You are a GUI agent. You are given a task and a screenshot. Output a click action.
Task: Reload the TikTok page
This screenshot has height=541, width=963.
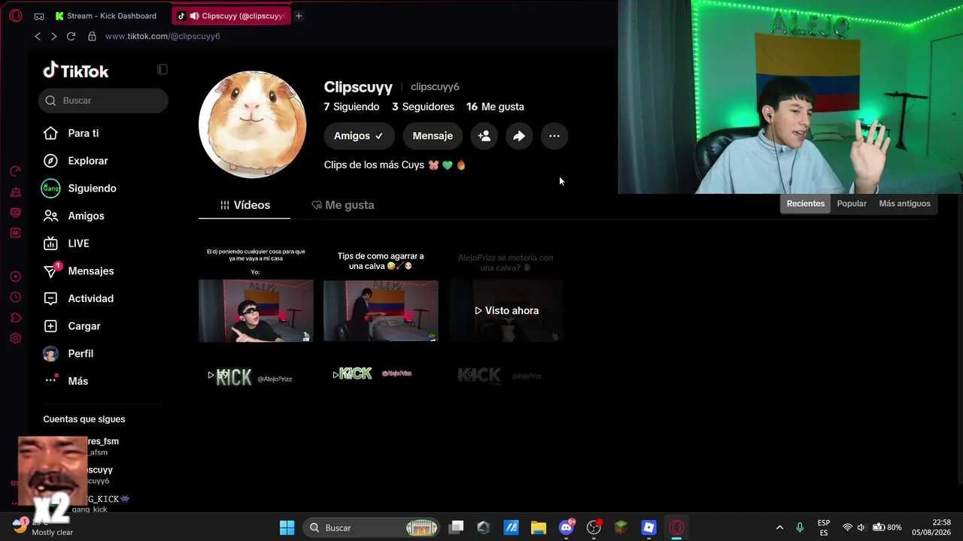pyautogui.click(x=71, y=36)
